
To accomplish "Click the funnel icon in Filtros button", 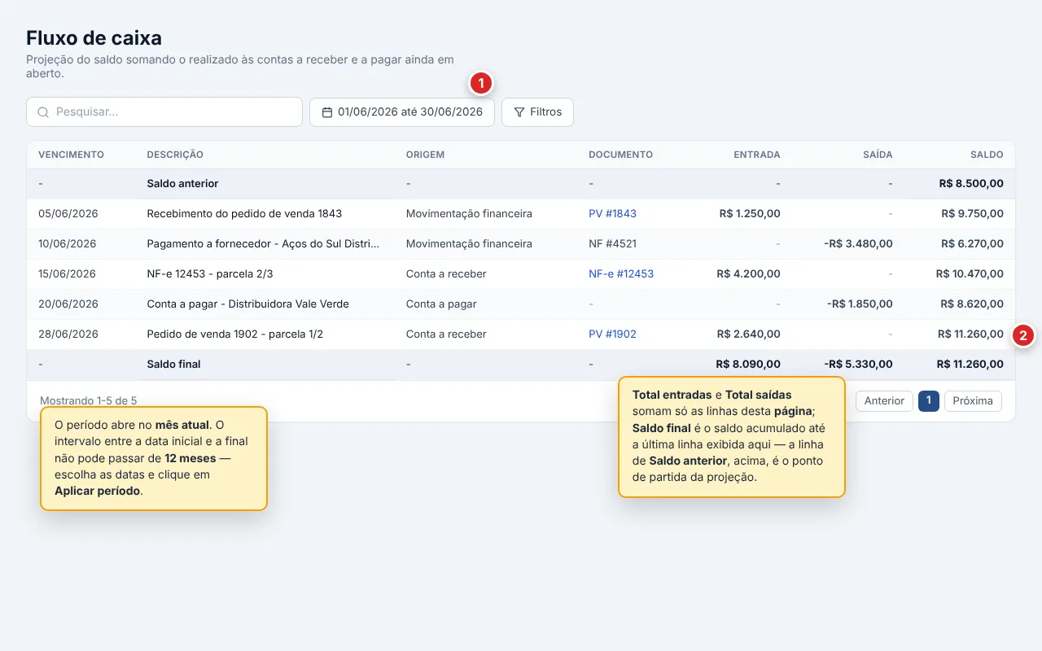I will point(519,112).
